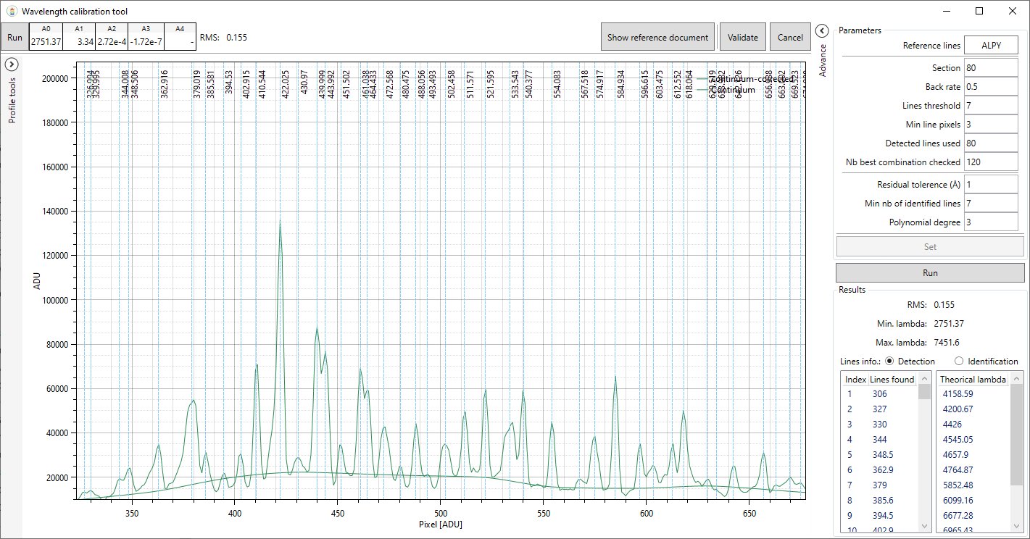Image resolution: width=1030 pixels, height=539 pixels.
Task: Minimize the Wavelength calibration tool window
Action: [x=946, y=11]
